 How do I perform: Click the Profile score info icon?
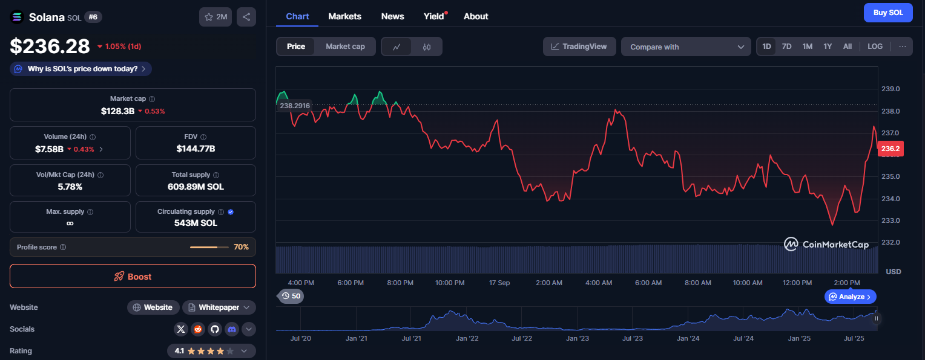click(x=63, y=247)
